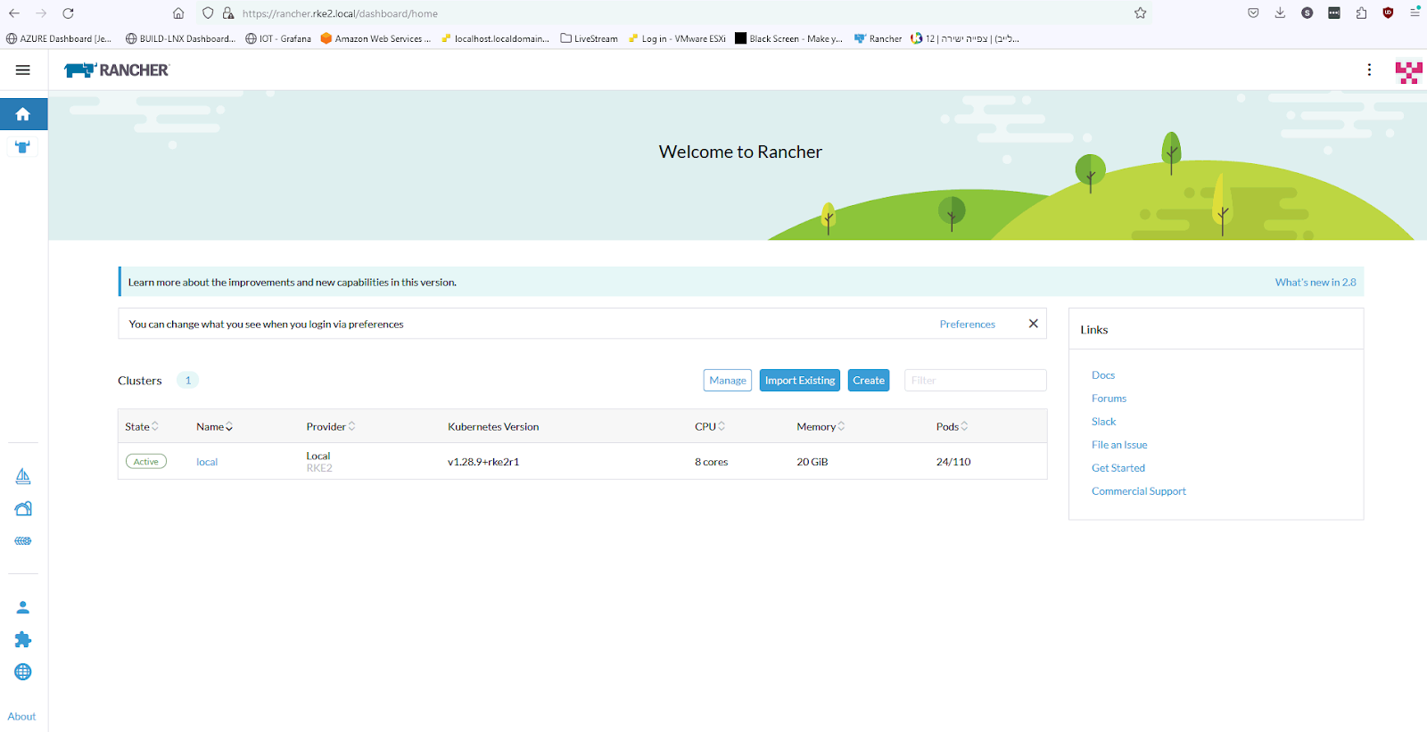
Task: Sort clusters by Memory column
Action: pyautogui.click(x=821, y=426)
